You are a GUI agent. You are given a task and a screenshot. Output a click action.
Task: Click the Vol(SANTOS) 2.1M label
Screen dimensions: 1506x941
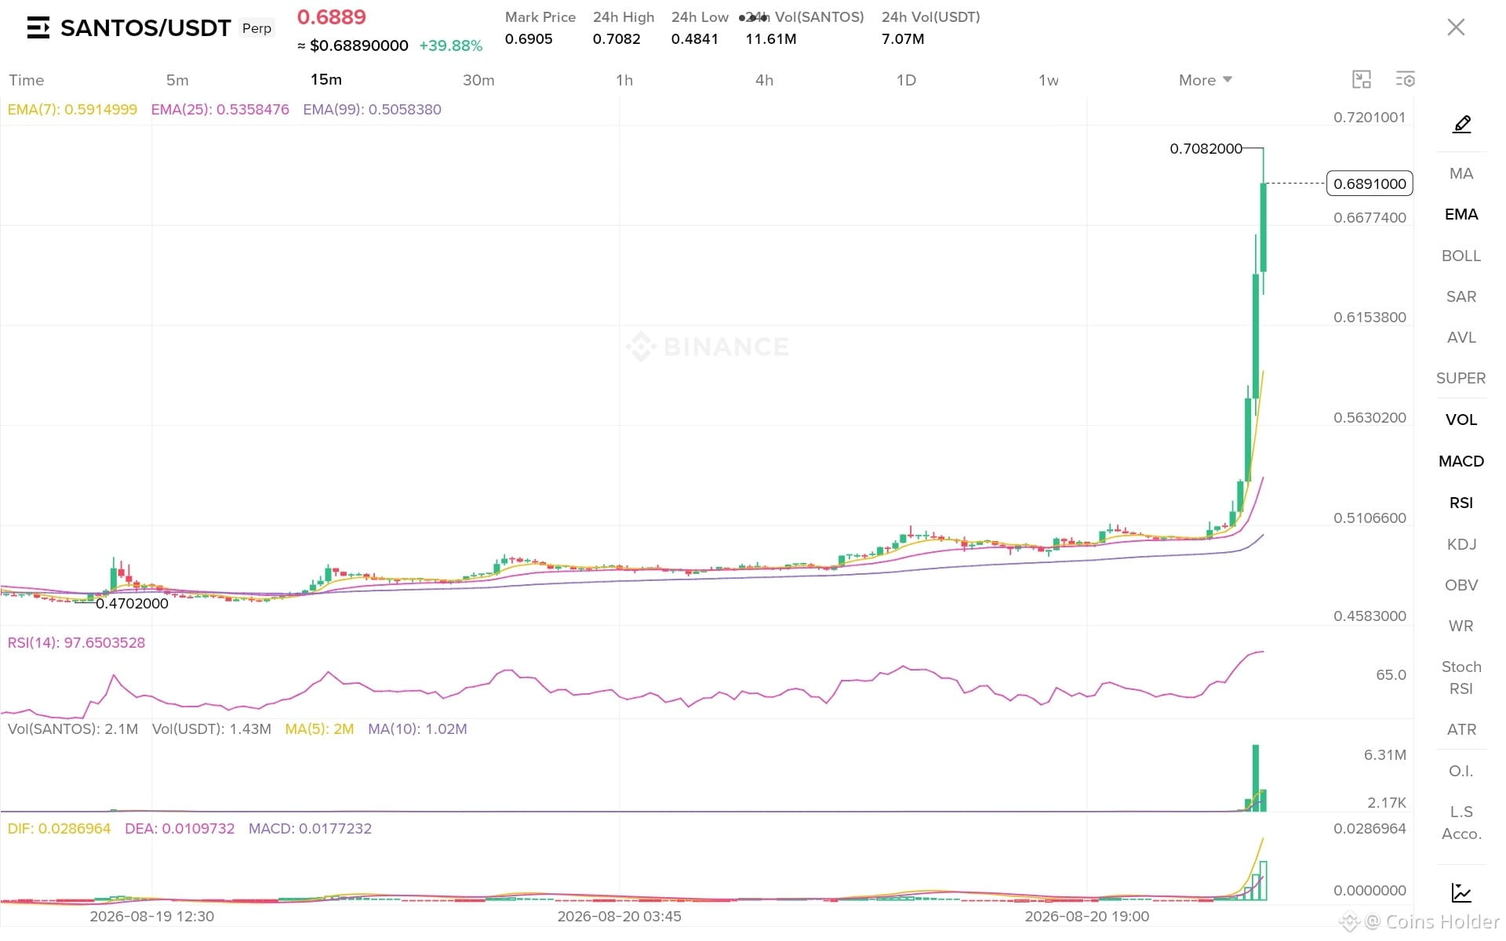73,729
